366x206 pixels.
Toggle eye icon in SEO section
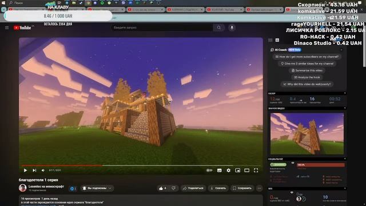pyautogui.click(x=292, y=192)
